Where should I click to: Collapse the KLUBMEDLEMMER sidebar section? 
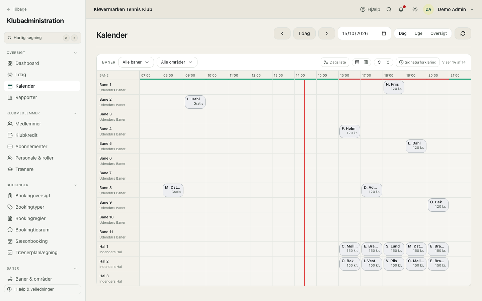[x=75, y=113]
